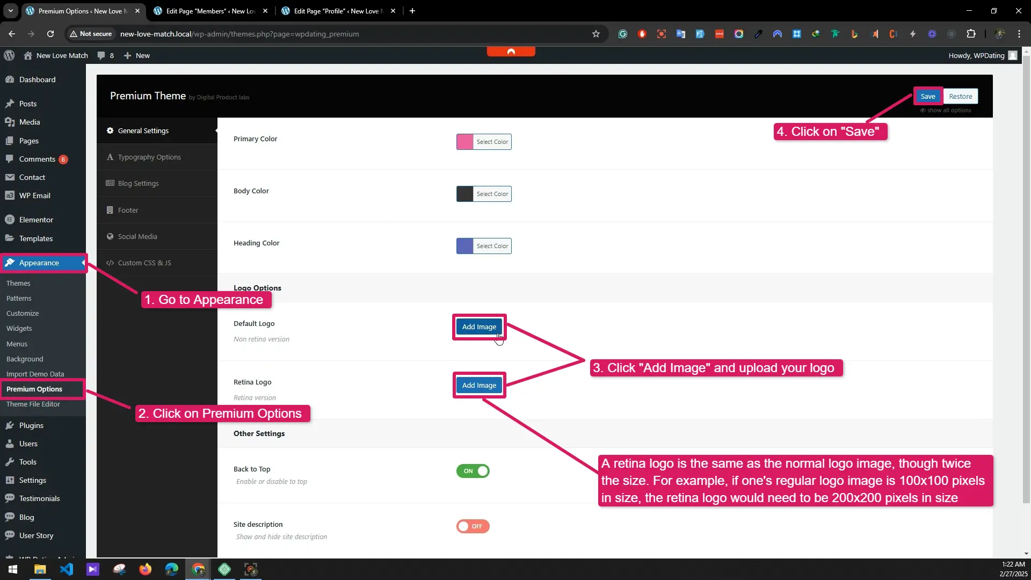Click the dark Body Color swatch
Image resolution: width=1031 pixels, height=580 pixels.
(465, 194)
